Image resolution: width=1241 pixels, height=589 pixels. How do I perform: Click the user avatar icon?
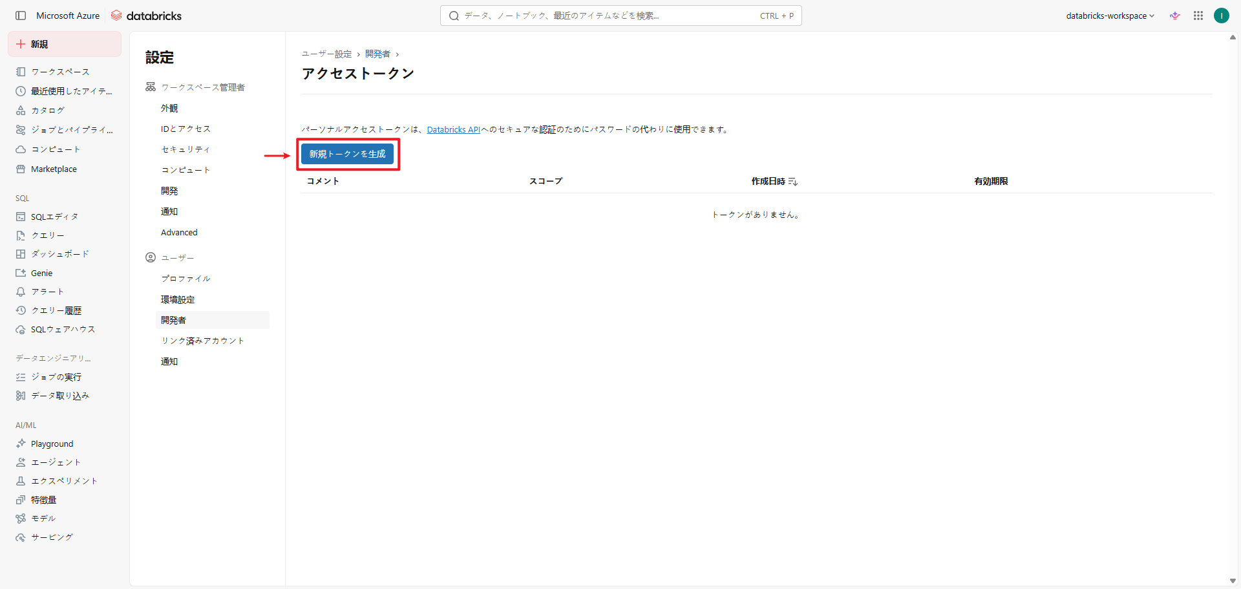[1221, 16]
